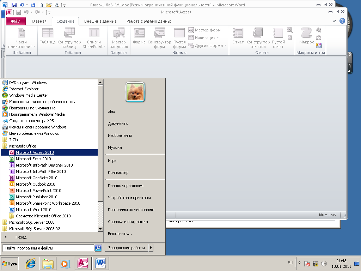The image size is (361, 271).
Task: Open Form Designer (Конструктор форм)
Action: point(159,38)
